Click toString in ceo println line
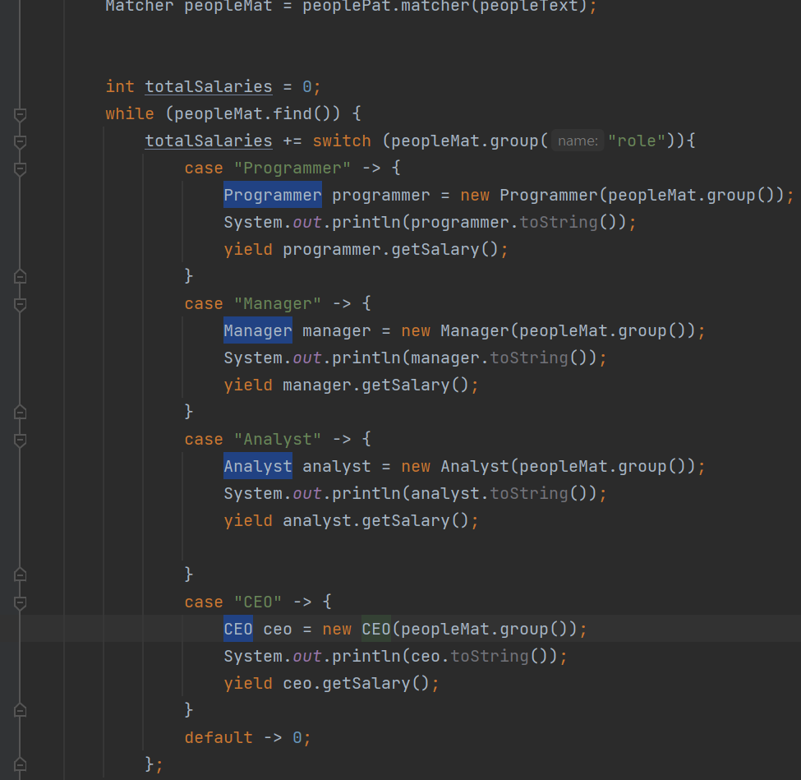This screenshot has width=801, height=780. click(490, 657)
